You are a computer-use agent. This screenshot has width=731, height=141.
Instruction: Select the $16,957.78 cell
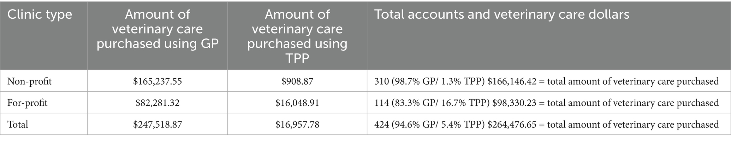tap(297, 124)
